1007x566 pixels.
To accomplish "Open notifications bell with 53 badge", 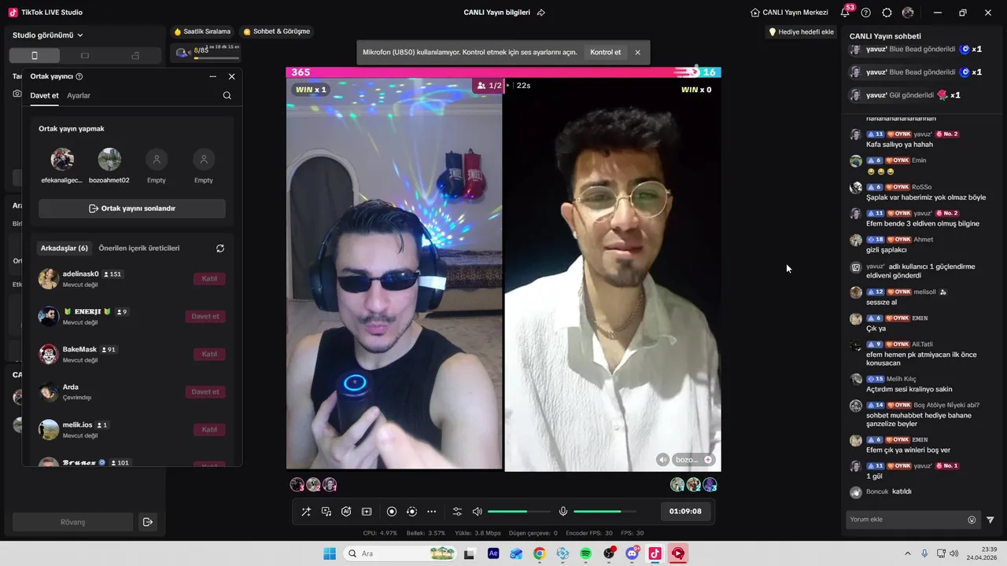I will (846, 13).
